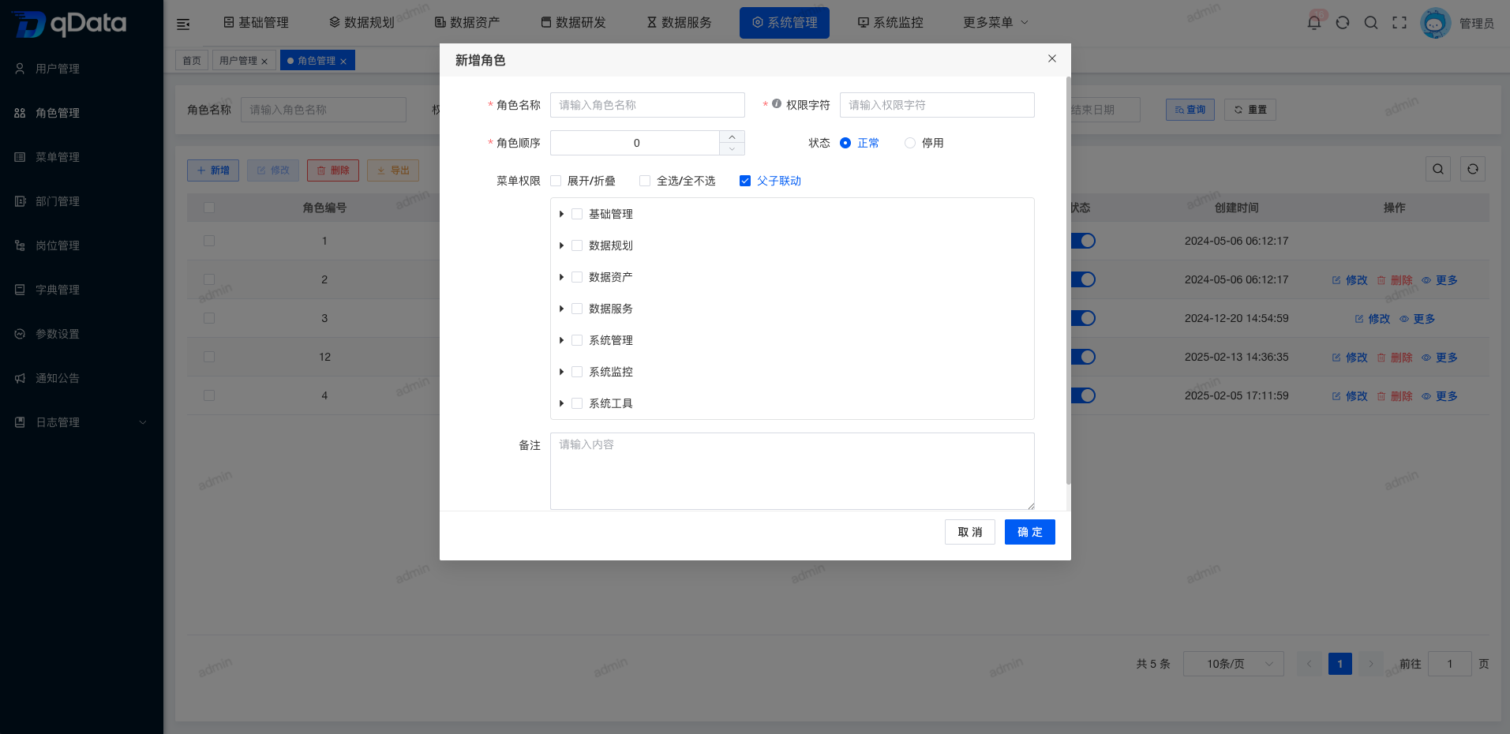Image resolution: width=1510 pixels, height=734 pixels.
Task: Click the 查询 search button
Action: pyautogui.click(x=1190, y=110)
